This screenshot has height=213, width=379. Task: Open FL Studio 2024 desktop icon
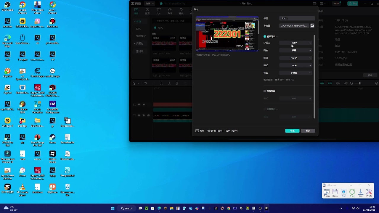tap(23, 107)
